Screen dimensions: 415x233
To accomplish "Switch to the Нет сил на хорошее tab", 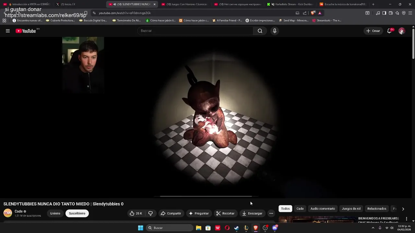I will pos(237,4).
